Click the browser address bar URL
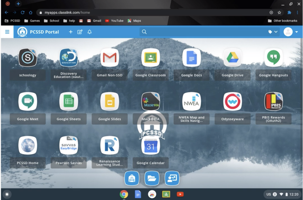303x200 pixels. click(67, 12)
